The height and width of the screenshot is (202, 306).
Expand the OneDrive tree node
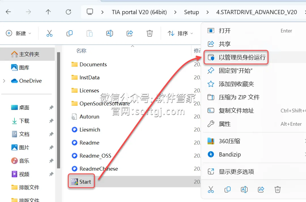tap(4, 81)
